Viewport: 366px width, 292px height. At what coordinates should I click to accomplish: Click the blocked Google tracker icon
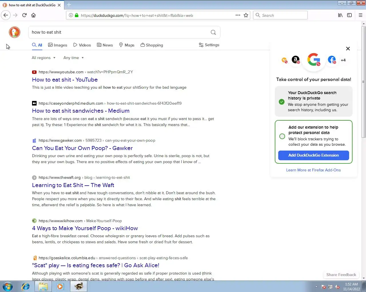pos(314,60)
